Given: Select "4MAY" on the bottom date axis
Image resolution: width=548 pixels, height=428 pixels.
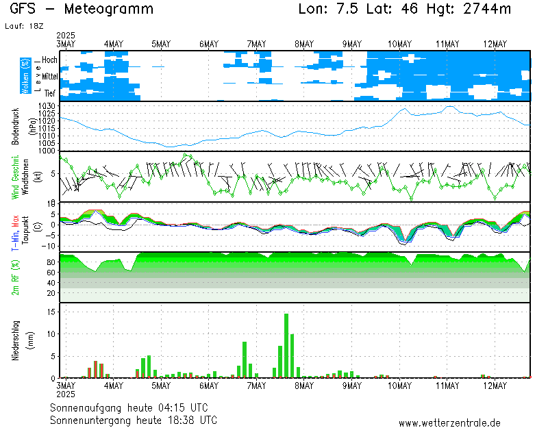Looking at the screenshot, I should [114, 386].
